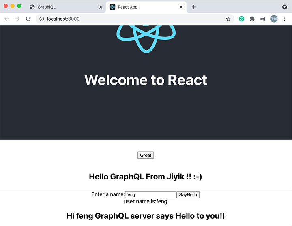
Task: Open Chrome's three-dot menu
Action: (x=284, y=19)
